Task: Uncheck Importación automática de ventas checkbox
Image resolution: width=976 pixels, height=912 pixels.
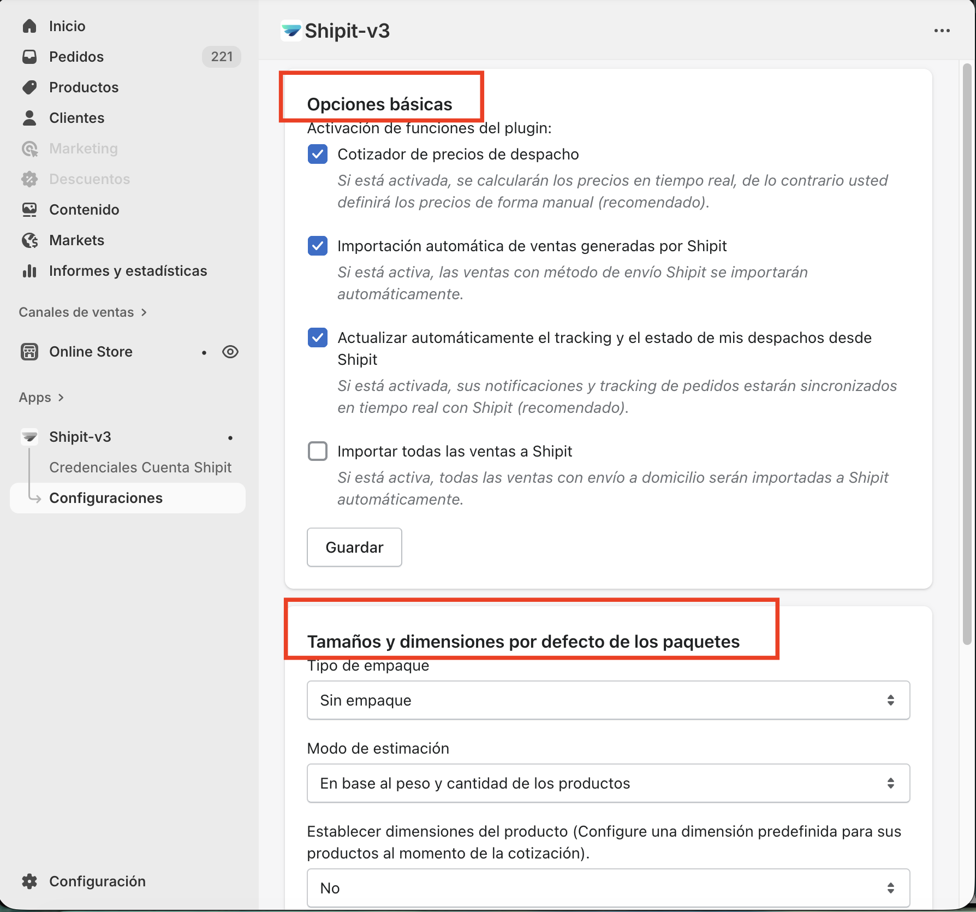Action: point(318,246)
